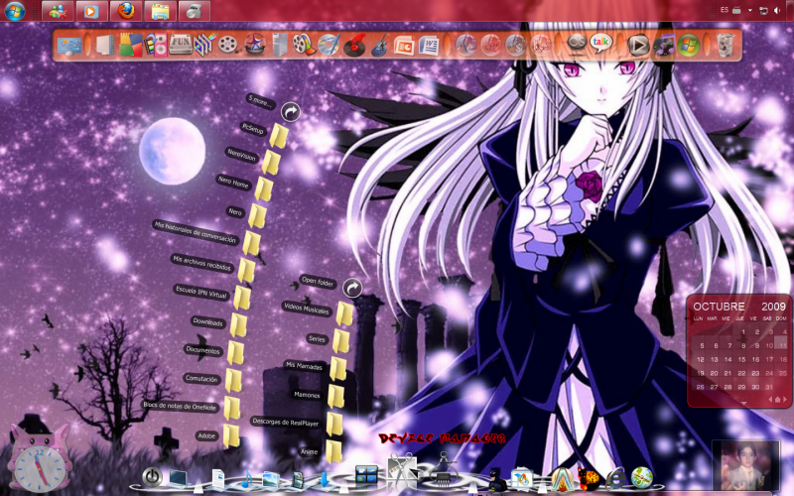Image resolution: width=794 pixels, height=496 pixels.
Task: Open the Adobe folder
Action: [x=230, y=435]
